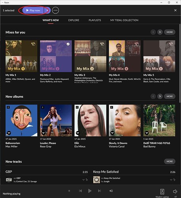Screen dimensions: 181x198
Task: Open artist link Rose Gray
Action: pyautogui.click(x=46, y=147)
